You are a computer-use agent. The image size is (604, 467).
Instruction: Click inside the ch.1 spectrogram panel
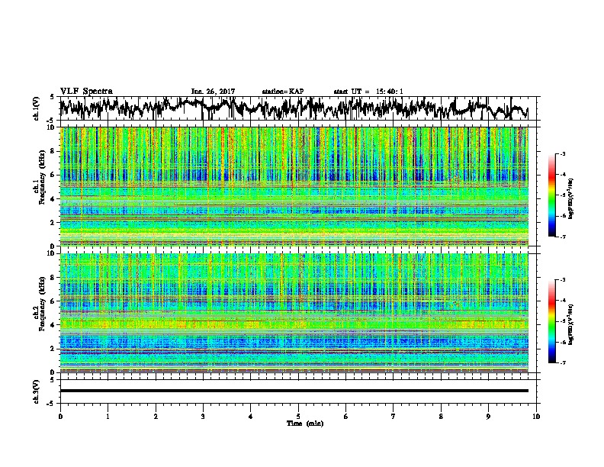point(294,186)
